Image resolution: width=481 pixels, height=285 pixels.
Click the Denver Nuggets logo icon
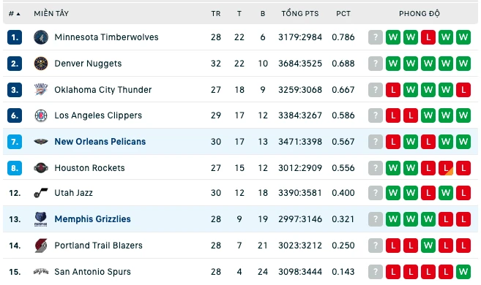tap(41, 64)
